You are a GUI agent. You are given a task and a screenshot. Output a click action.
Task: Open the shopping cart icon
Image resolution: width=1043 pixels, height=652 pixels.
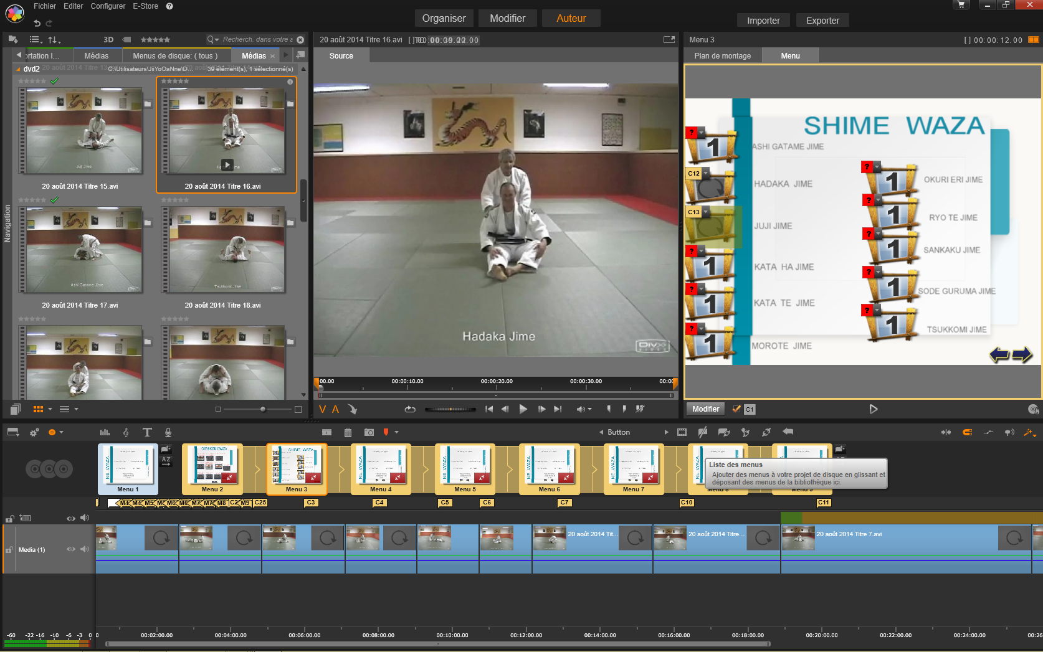point(961,5)
